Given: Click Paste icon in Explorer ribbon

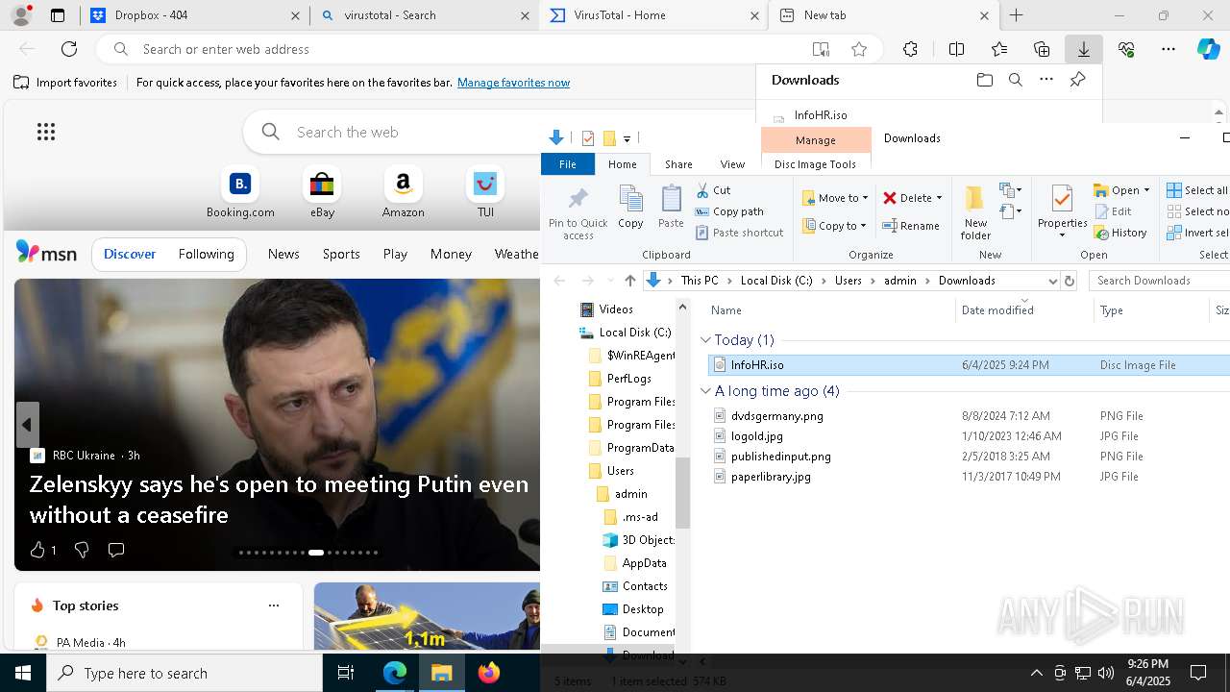Looking at the screenshot, I should (671, 208).
